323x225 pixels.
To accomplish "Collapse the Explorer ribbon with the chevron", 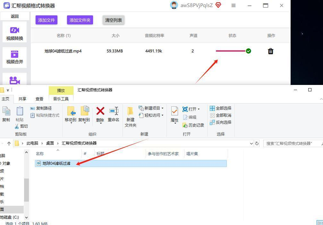I will [321, 99].
